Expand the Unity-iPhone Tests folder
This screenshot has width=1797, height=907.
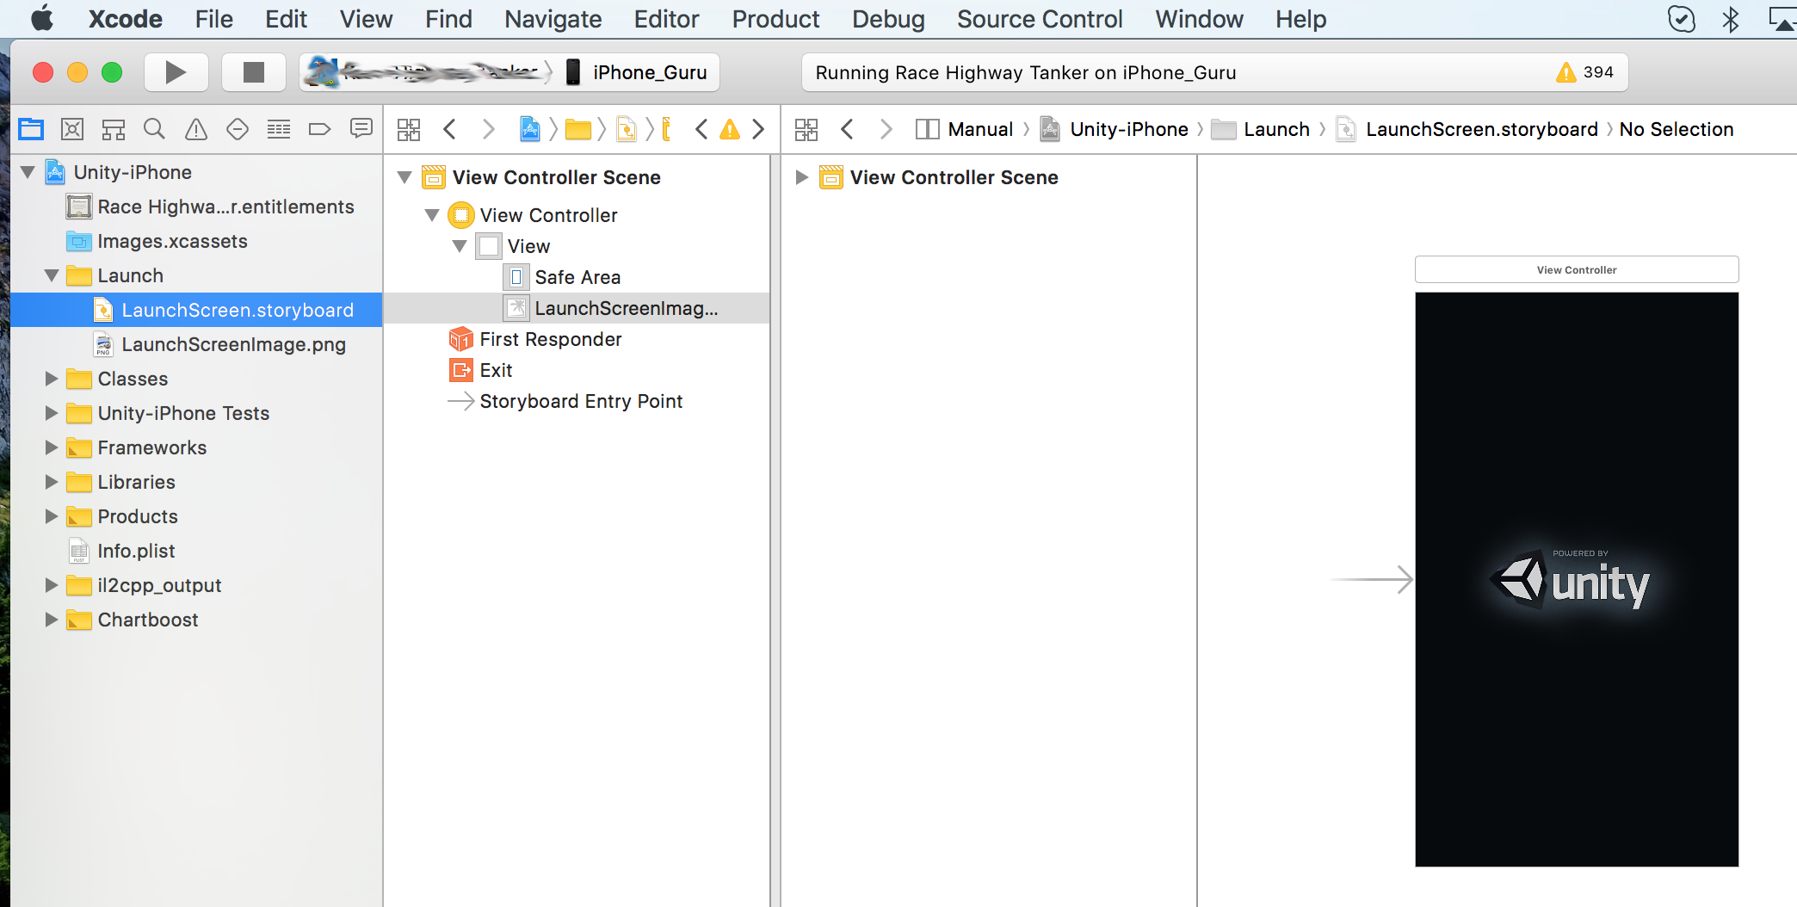point(52,413)
